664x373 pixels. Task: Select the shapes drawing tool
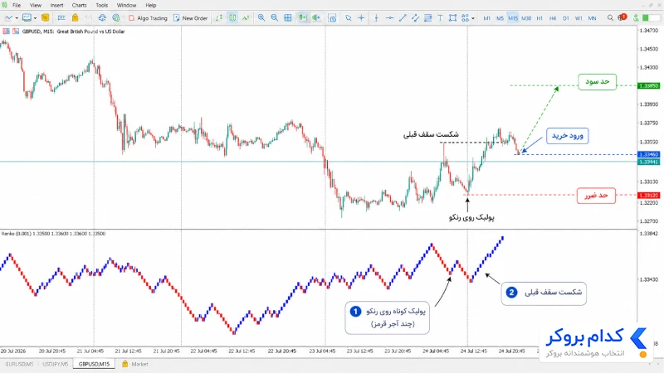point(452,17)
